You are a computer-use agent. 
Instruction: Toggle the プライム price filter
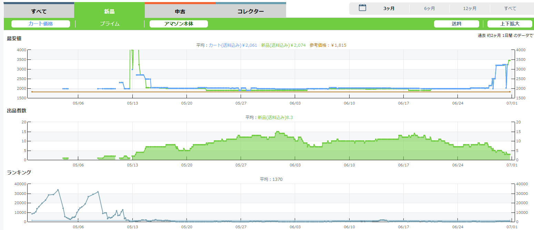point(110,24)
